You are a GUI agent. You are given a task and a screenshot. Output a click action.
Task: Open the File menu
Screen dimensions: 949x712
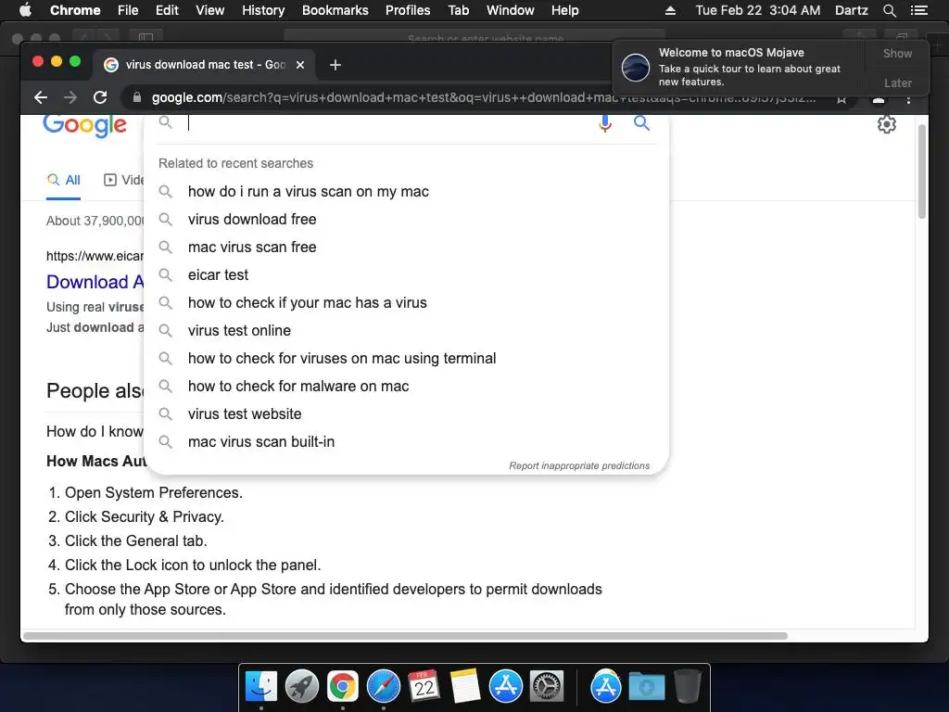[128, 10]
